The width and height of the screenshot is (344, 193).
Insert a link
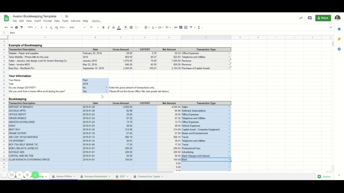pos(176,27)
